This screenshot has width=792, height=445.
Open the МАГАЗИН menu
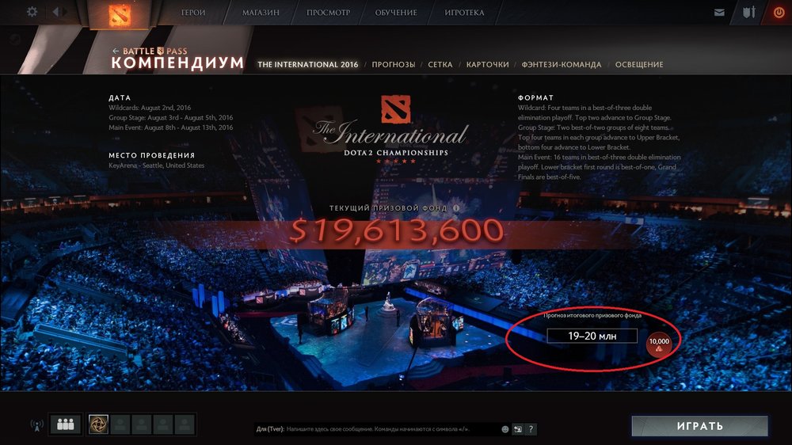(x=261, y=13)
